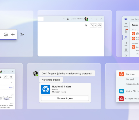This screenshot has height=120, width=139.
Task: Collapse the Contoso team tree
Action: pyautogui.click(x=118, y=74)
